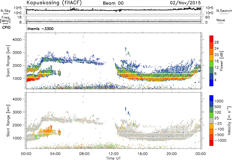
Task: Click the '08:00' time axis tick label
Action: point(84,154)
